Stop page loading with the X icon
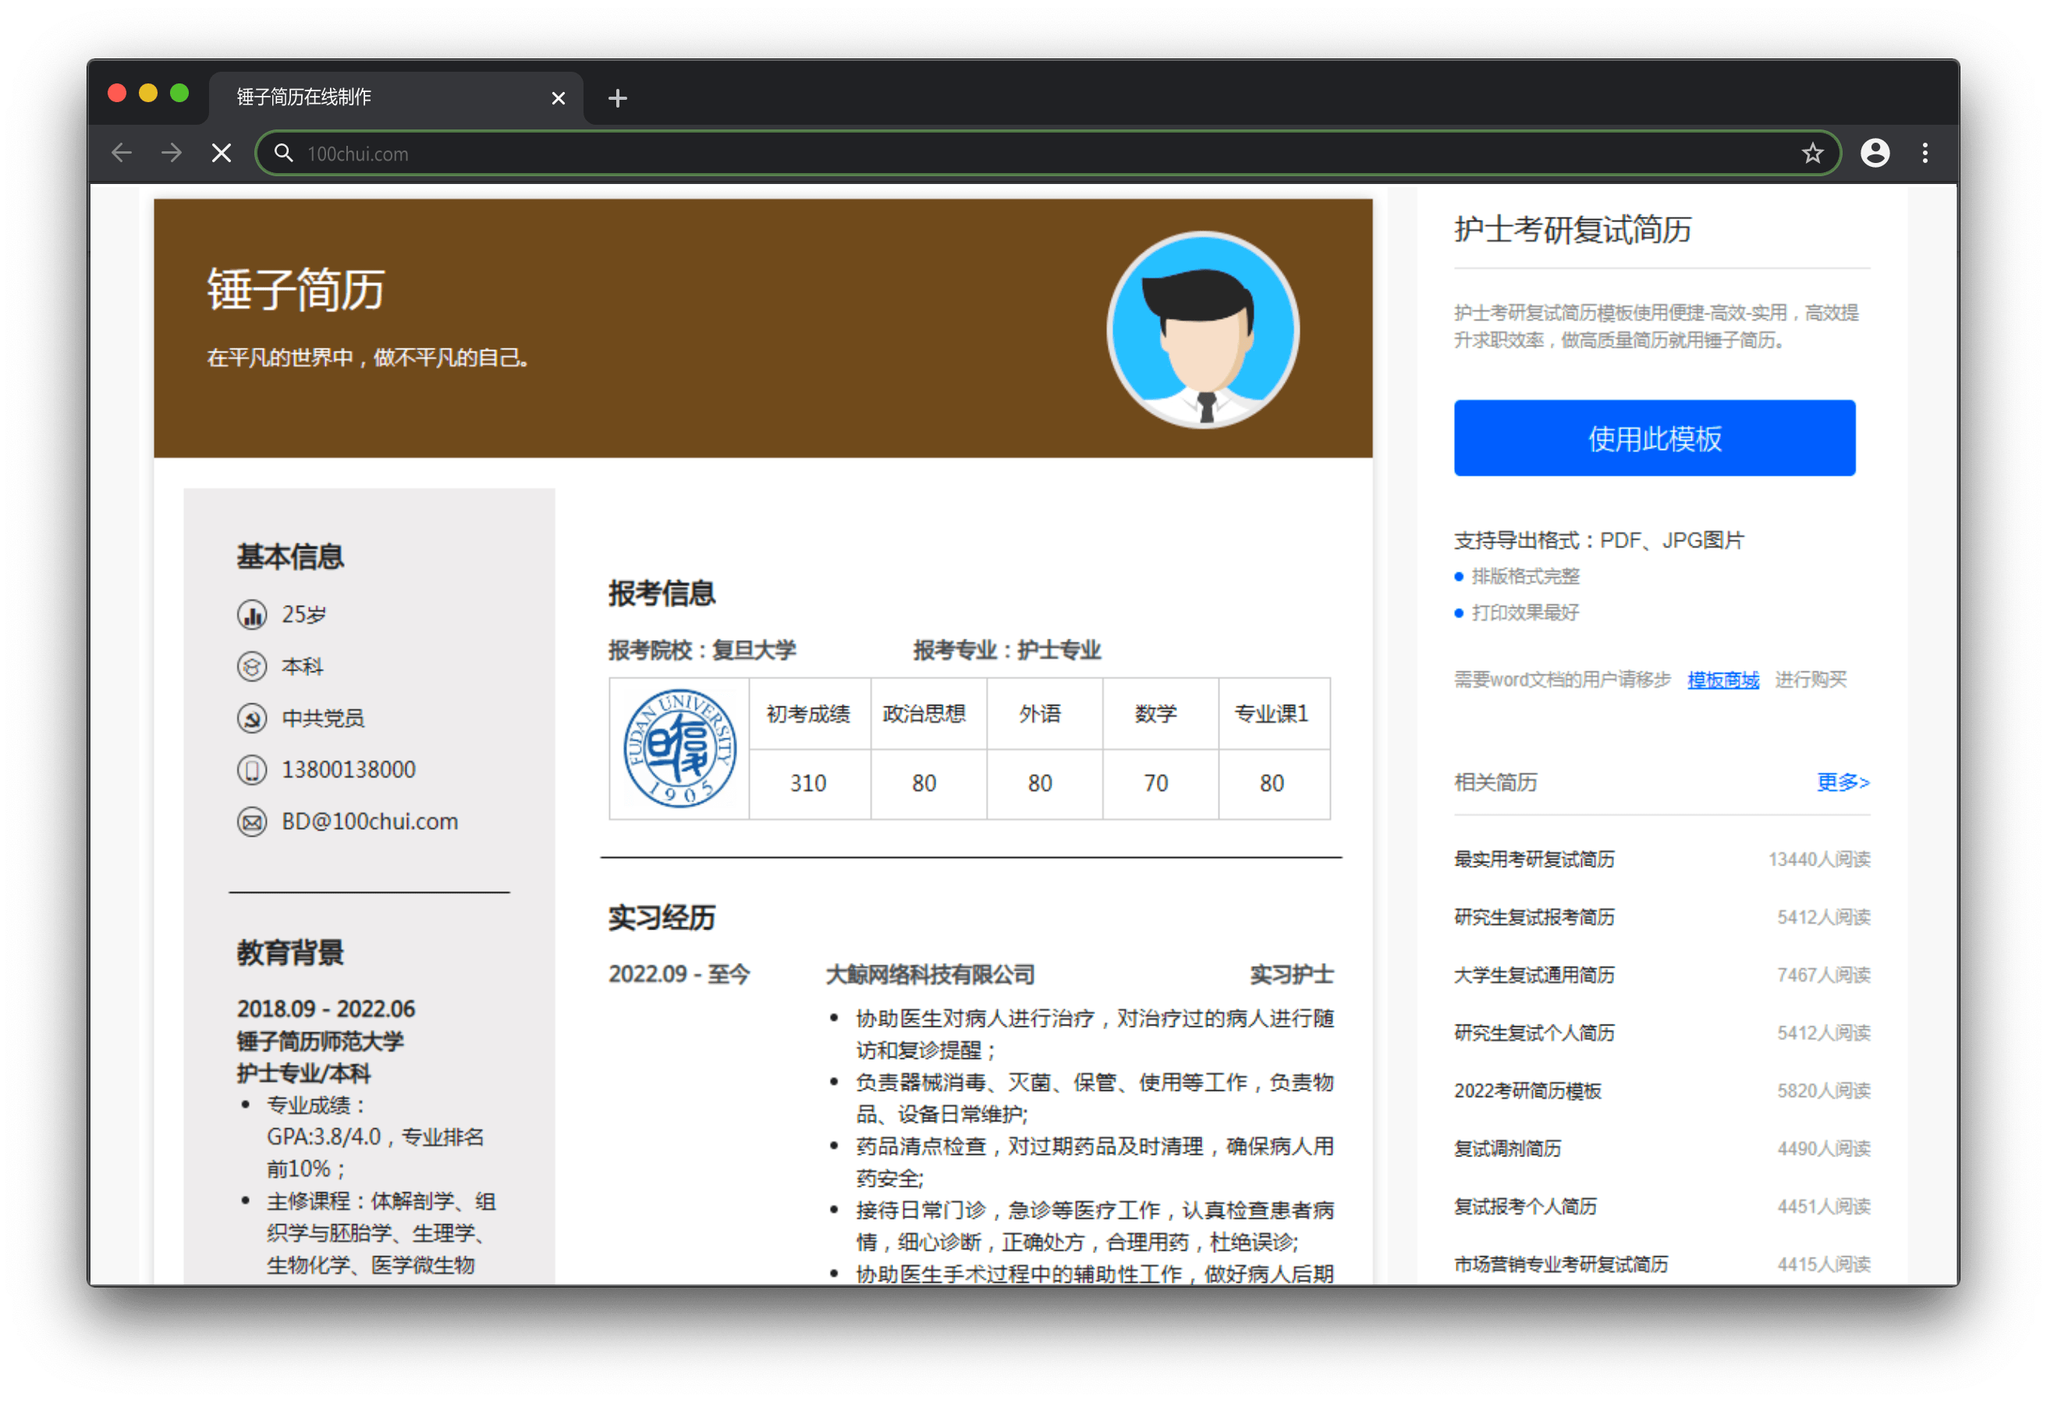Viewport: 2047px width, 1402px height. click(x=222, y=154)
